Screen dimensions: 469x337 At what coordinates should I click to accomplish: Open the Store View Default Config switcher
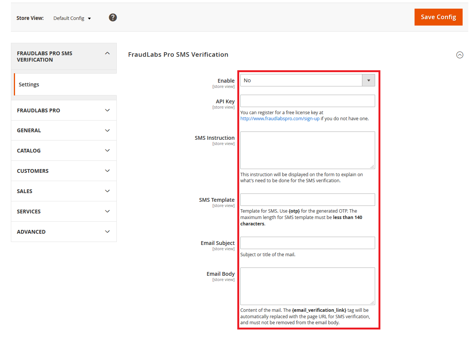coord(72,18)
